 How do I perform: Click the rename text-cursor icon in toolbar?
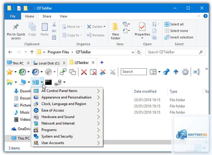(x=197, y=72)
